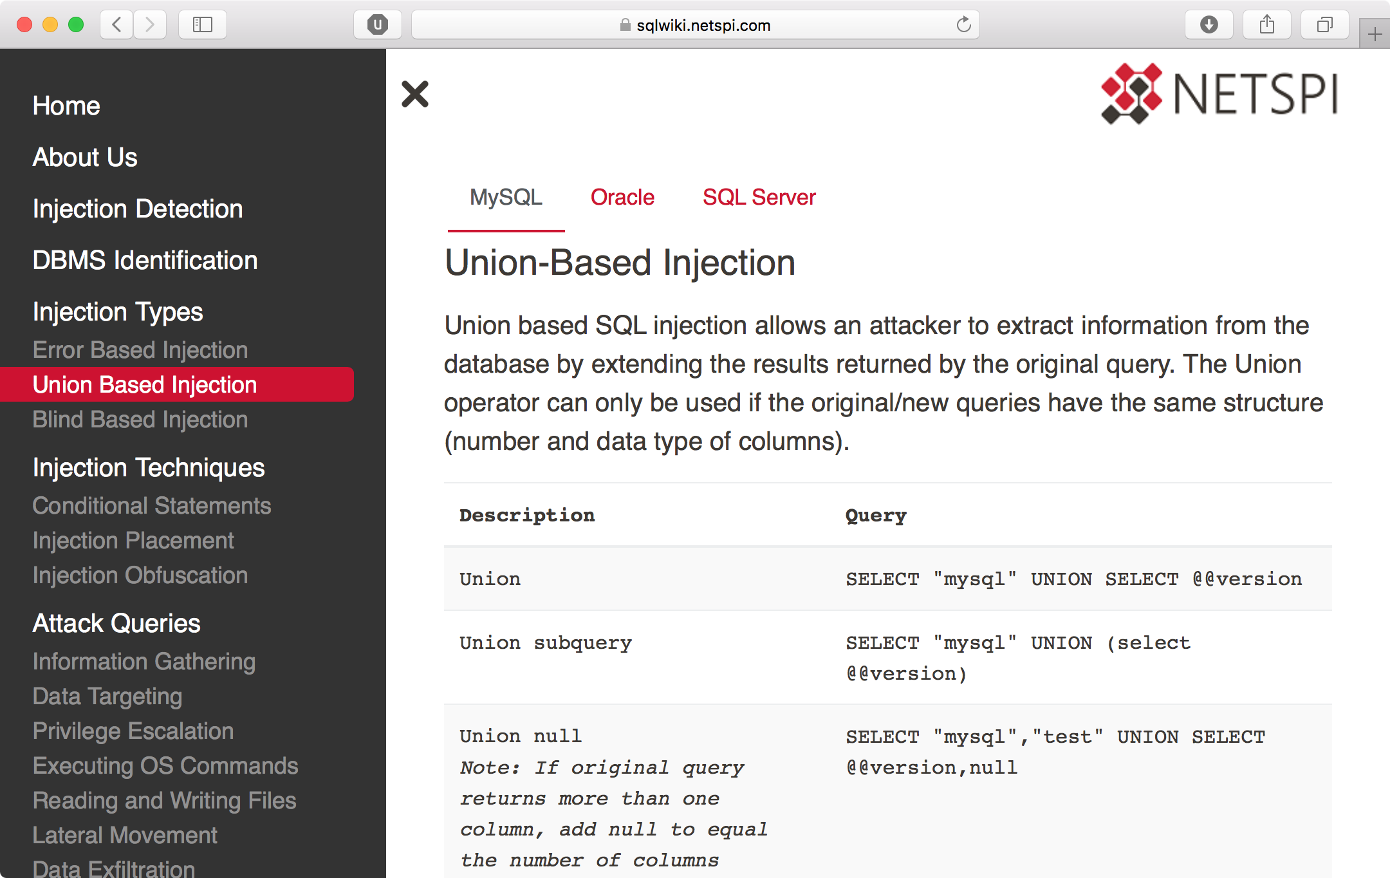Click the NetSPI logo

[1219, 94]
